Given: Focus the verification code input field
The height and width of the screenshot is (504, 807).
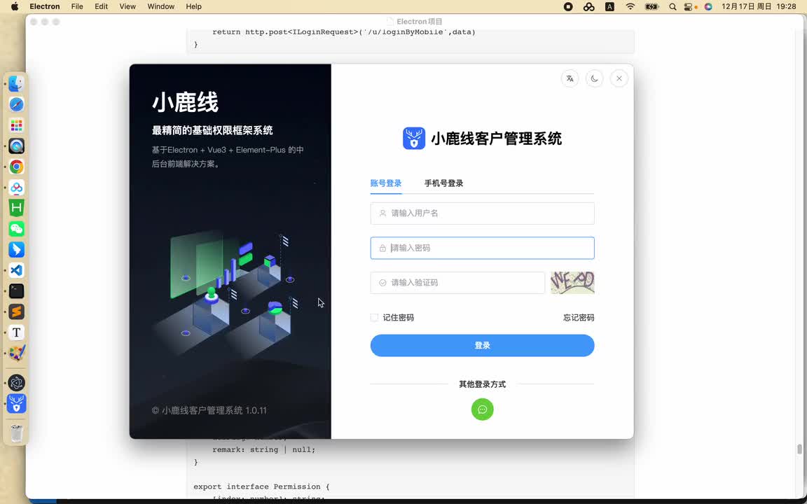Looking at the screenshot, I should coord(457,282).
